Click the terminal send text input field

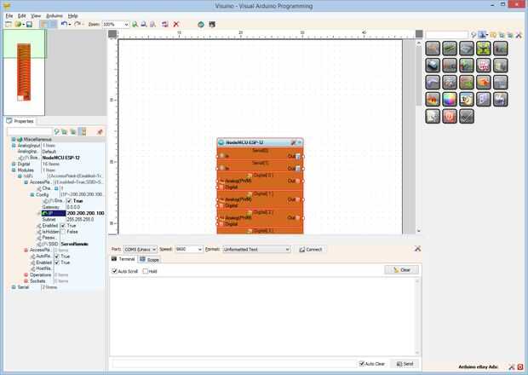(x=233, y=364)
